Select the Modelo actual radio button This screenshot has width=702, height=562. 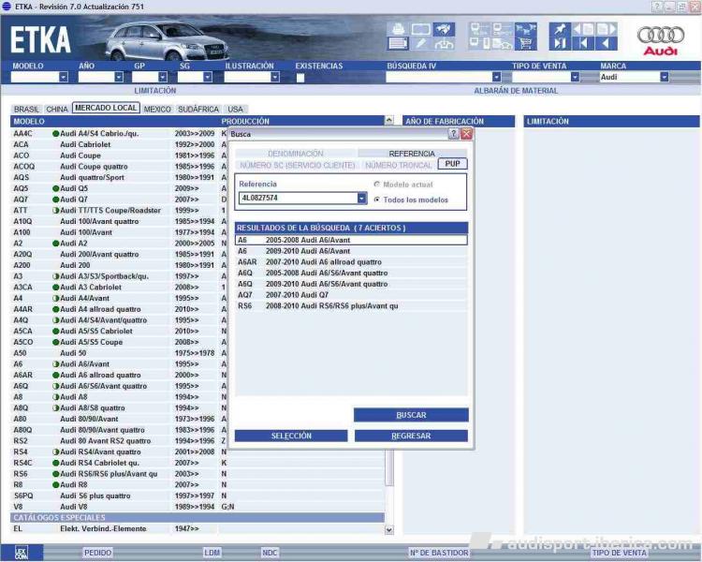[x=377, y=185]
